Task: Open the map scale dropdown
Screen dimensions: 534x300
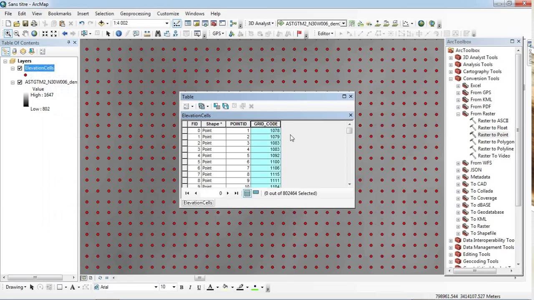Action: pyautogui.click(x=167, y=23)
